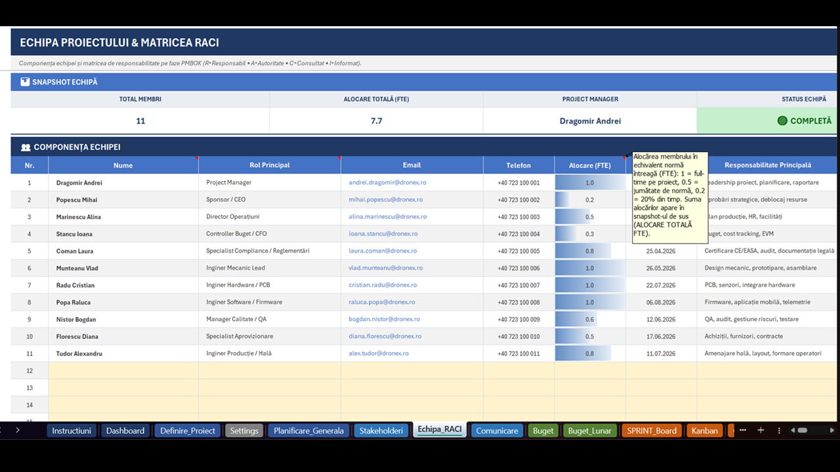Select phone cell +40 723 100 011

518,353
